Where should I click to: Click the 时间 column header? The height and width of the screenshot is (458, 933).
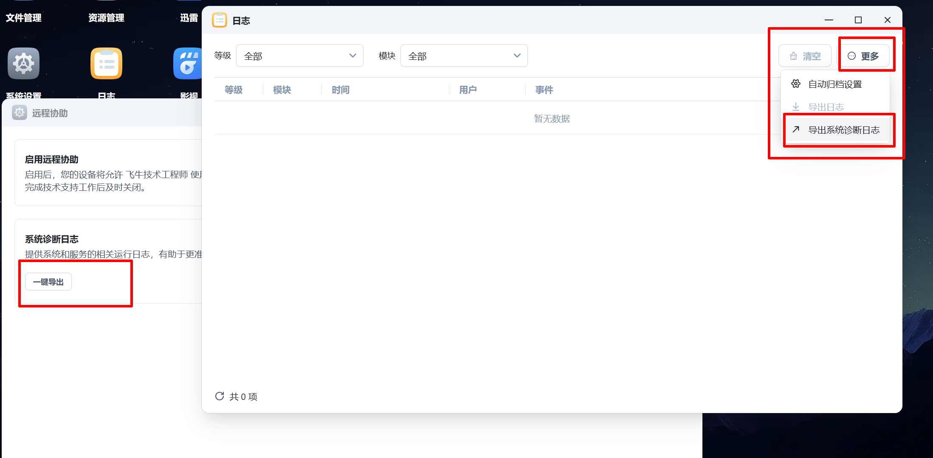click(x=341, y=90)
